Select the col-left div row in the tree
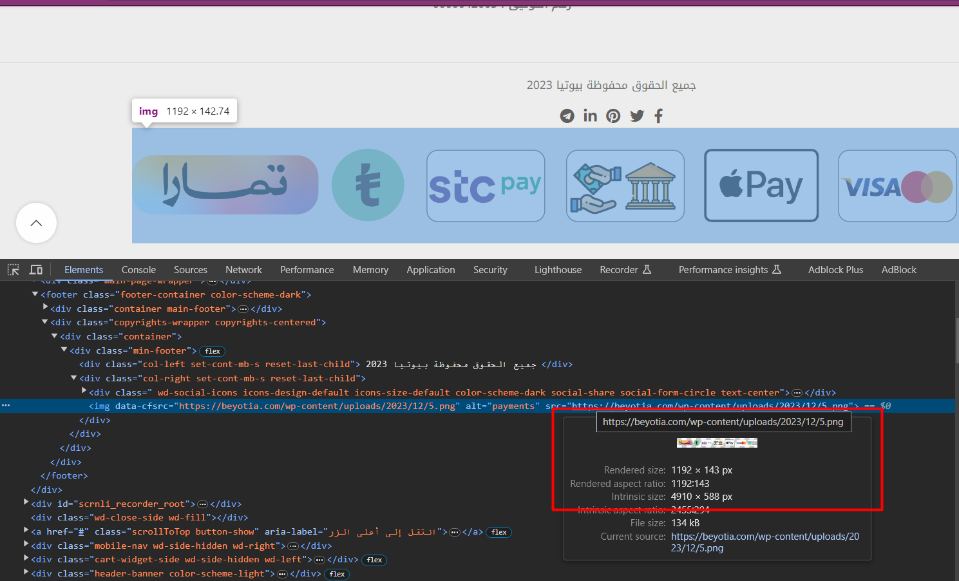Screen dimensions: 959x581 click(326, 365)
